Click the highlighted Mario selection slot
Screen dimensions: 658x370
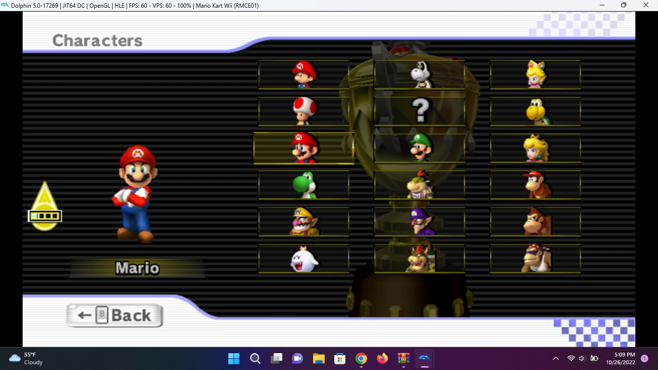(x=303, y=148)
